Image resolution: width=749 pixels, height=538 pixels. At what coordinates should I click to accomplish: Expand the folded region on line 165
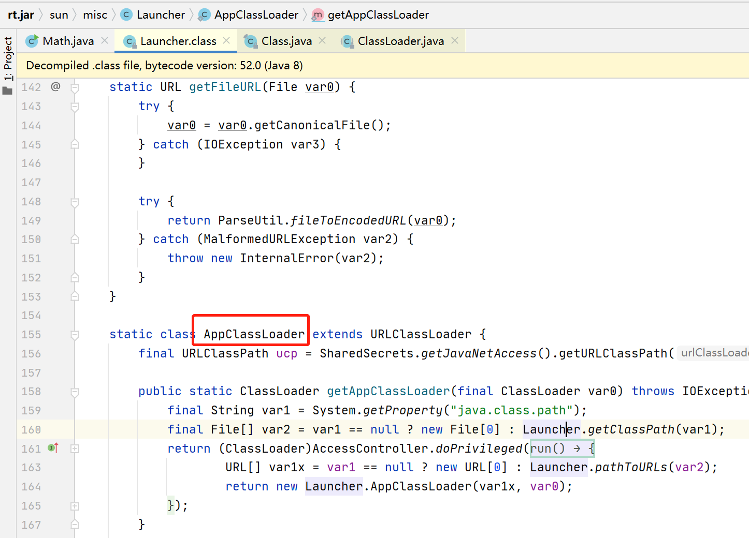click(75, 506)
